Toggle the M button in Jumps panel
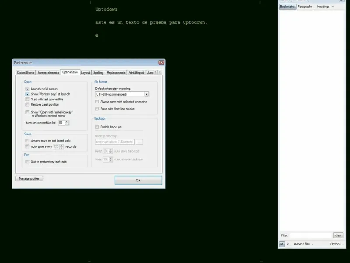The width and height of the screenshot is (350, 263). tap(282, 244)
